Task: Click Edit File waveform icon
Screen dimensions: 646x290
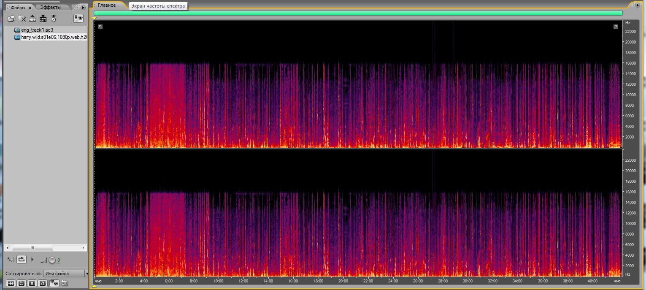Action: click(x=32, y=19)
